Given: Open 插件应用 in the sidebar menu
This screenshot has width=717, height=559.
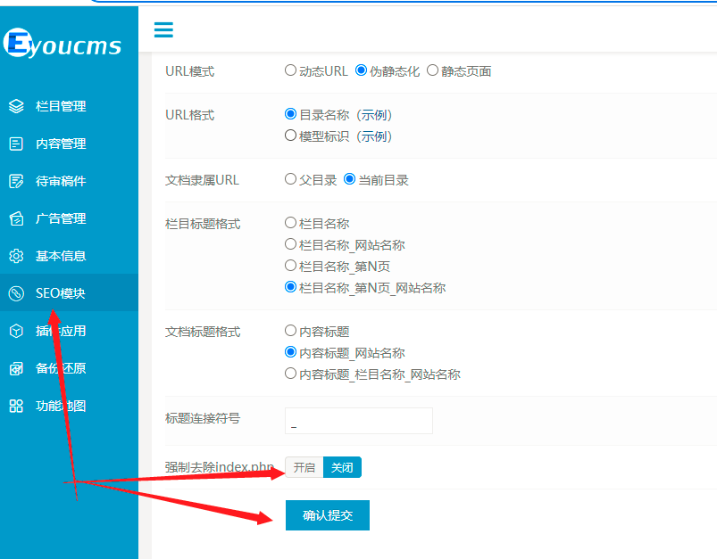Looking at the screenshot, I should coord(61,331).
